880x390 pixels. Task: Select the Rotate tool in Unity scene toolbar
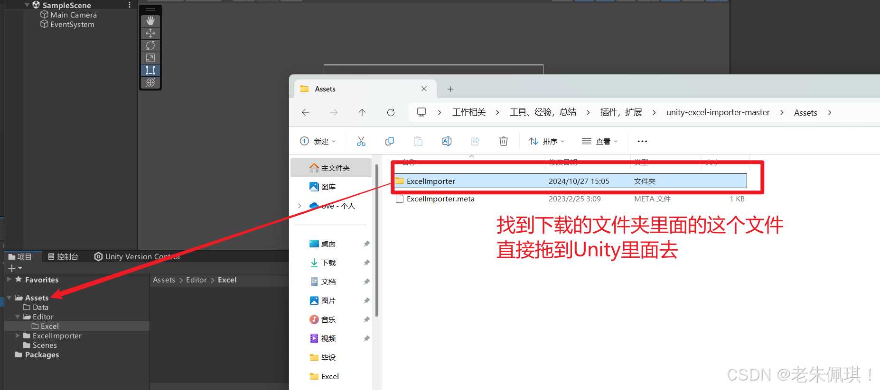[150, 45]
